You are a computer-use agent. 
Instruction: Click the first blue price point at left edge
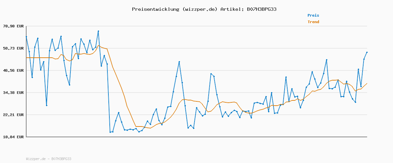tap(26, 37)
